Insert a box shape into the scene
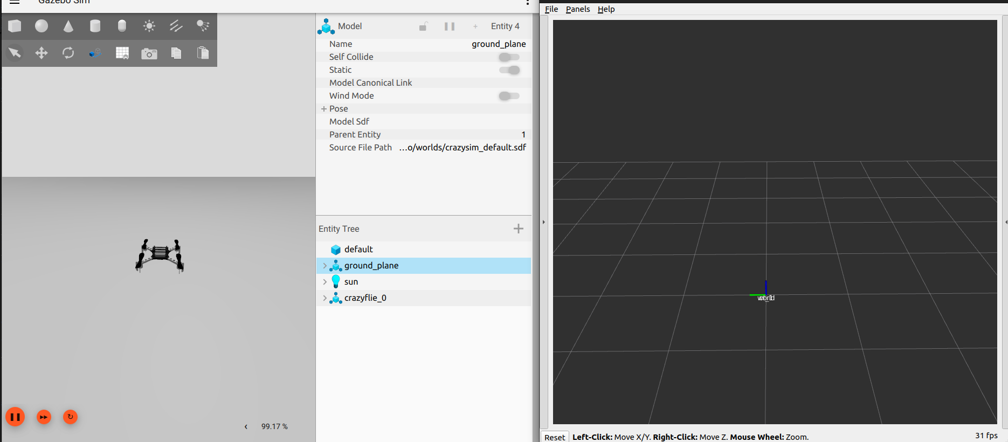 [15, 26]
